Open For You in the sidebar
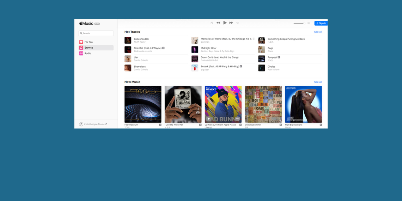This screenshot has height=201, width=402. pyautogui.click(x=89, y=42)
